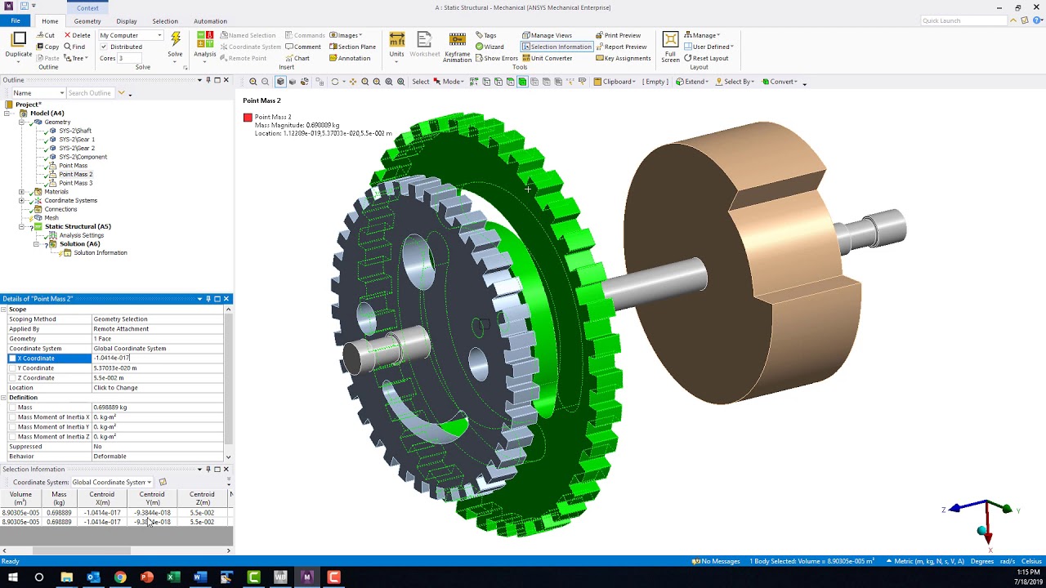The width and height of the screenshot is (1046, 588).
Task: Click the Pan tool in the graphics toolbar
Action: point(353,82)
